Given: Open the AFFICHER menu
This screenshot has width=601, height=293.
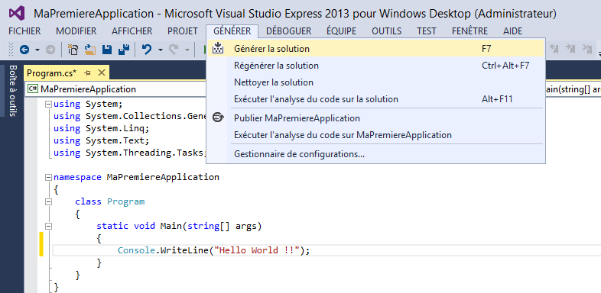Looking at the screenshot, I should tap(132, 31).
